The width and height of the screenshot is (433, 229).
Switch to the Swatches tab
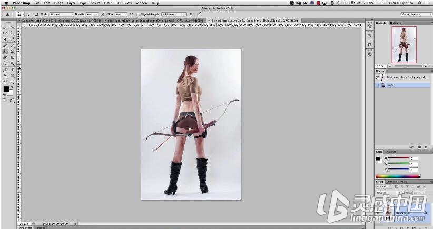(390, 152)
